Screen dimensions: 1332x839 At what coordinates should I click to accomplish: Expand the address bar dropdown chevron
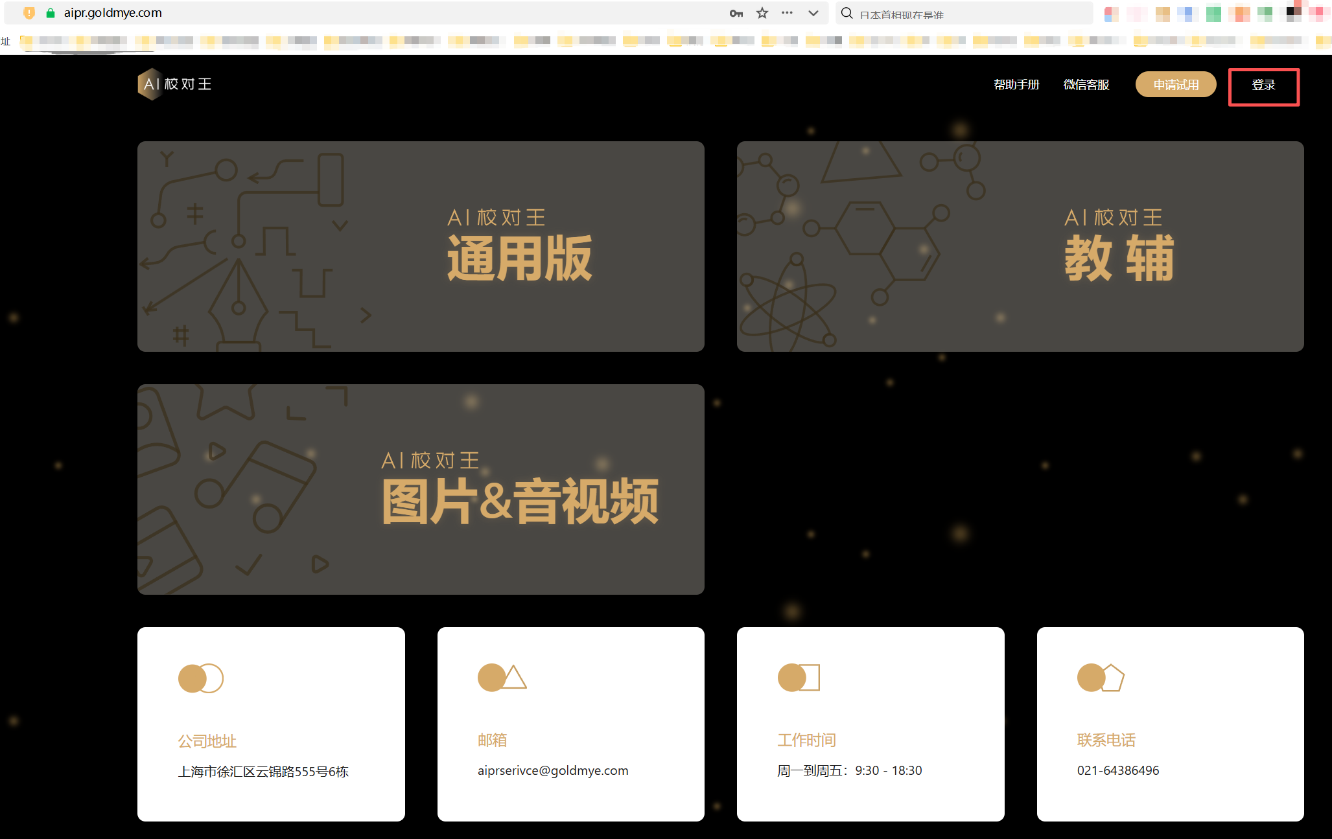coord(813,13)
